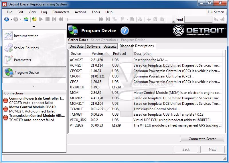Open the flag marker dropdown arrow
Image resolution: width=229 pixels, height=163 pixels.
(127, 19)
